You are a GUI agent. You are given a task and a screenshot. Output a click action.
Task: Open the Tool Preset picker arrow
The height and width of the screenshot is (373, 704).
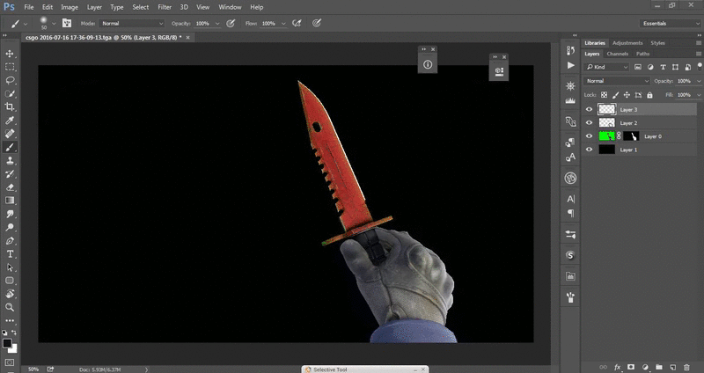pos(26,24)
